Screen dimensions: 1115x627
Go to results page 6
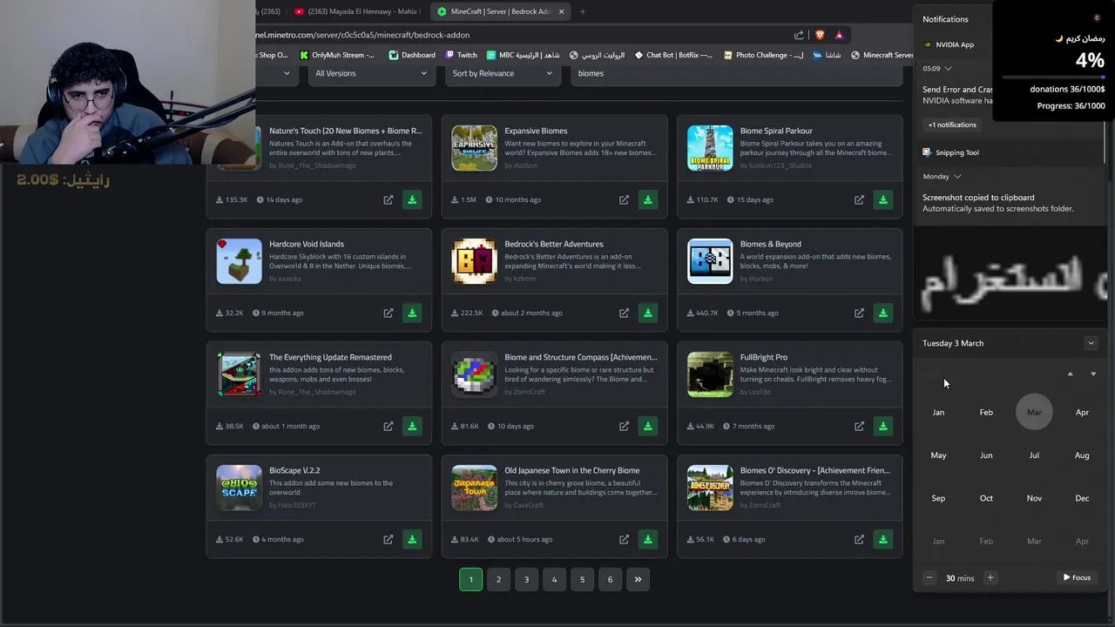[x=610, y=579]
